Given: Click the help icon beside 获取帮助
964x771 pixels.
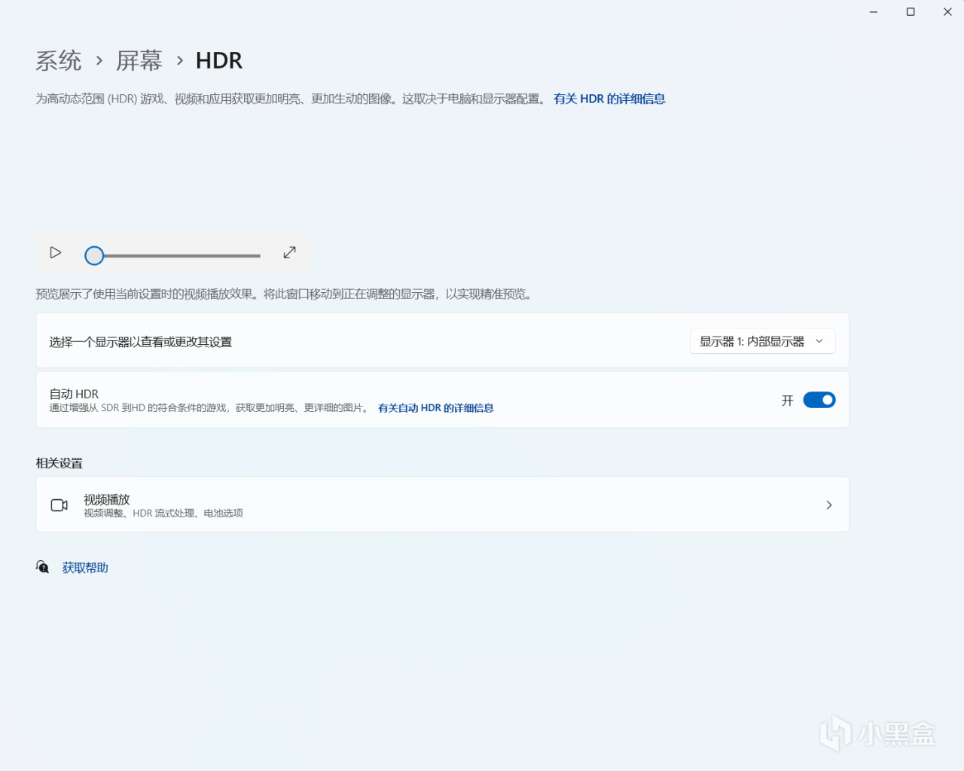Looking at the screenshot, I should click(43, 567).
